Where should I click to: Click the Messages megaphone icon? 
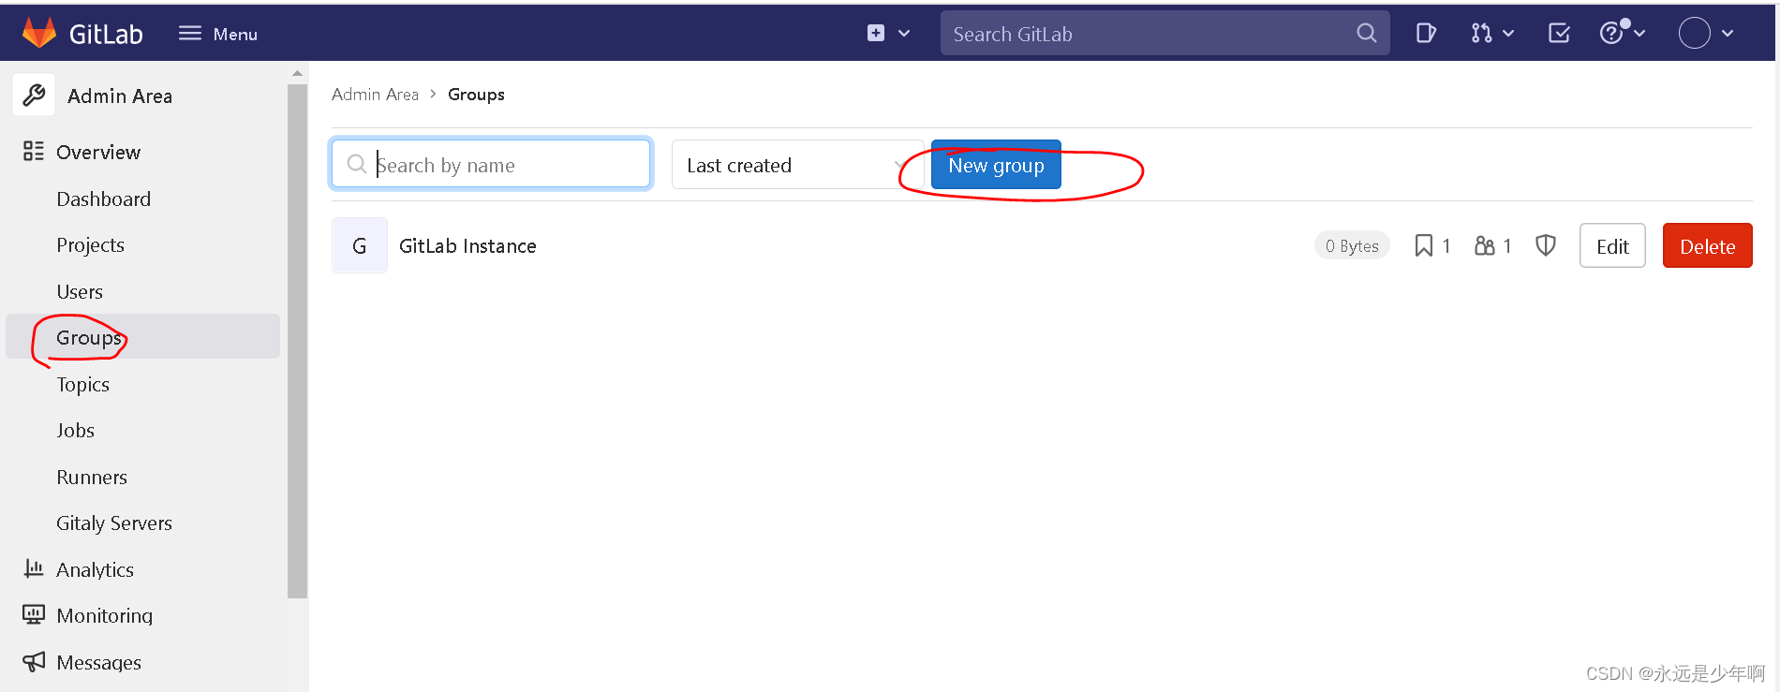[34, 661]
